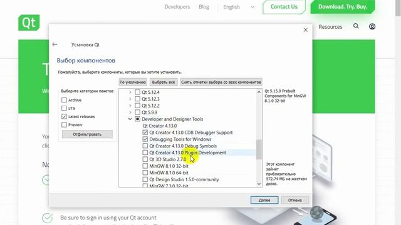
Task: Toggle Developer and Designer Tools checkbox
Action: click(x=138, y=119)
